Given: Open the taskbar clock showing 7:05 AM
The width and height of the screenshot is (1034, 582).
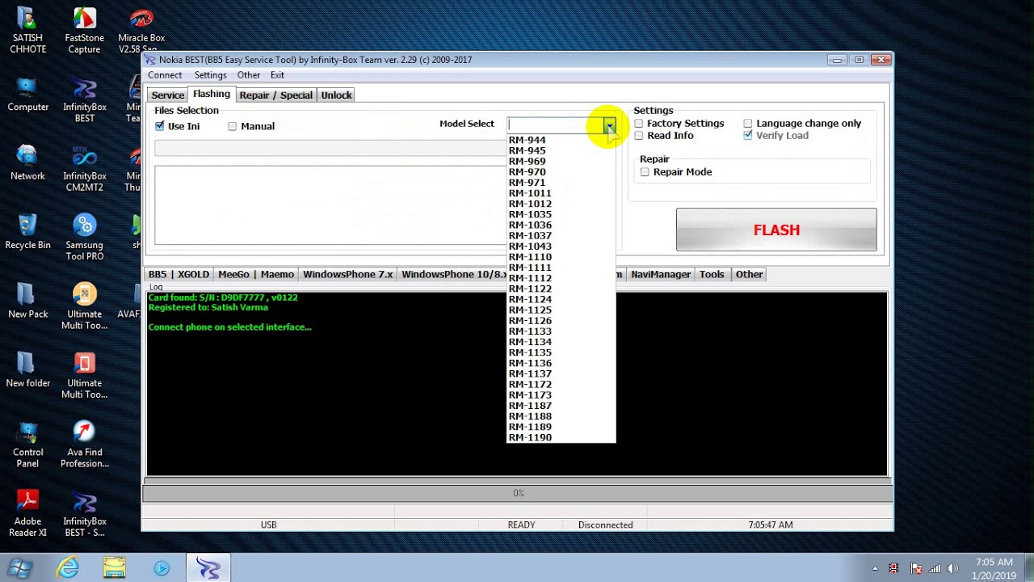Looking at the screenshot, I should tap(994, 569).
